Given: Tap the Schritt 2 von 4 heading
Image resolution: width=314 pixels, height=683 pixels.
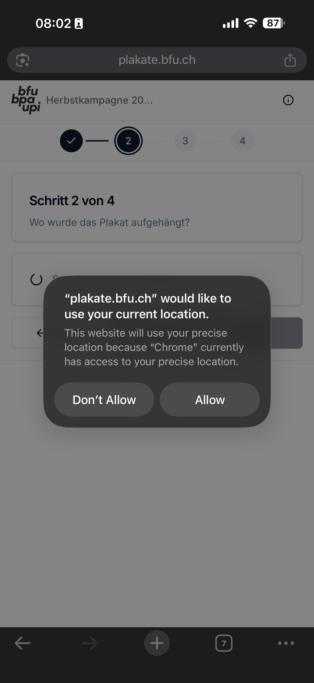Looking at the screenshot, I should (x=72, y=200).
